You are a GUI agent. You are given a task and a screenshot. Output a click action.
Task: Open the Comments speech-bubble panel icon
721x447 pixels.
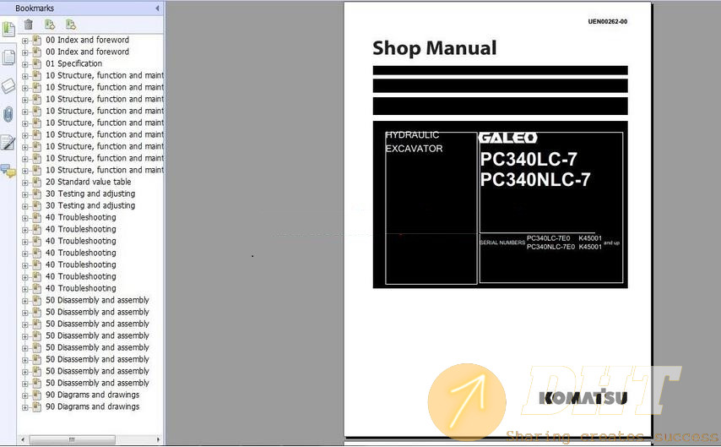tap(8, 171)
